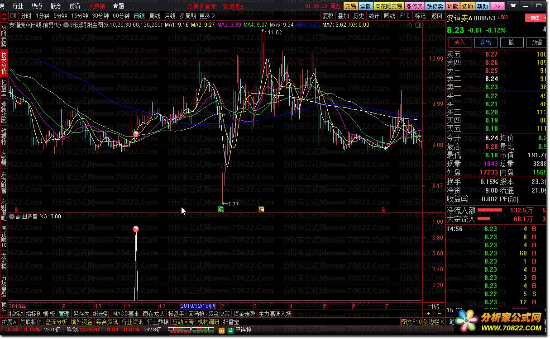Select the 日线 period tab
This screenshot has height=339, width=550.
click(139, 16)
